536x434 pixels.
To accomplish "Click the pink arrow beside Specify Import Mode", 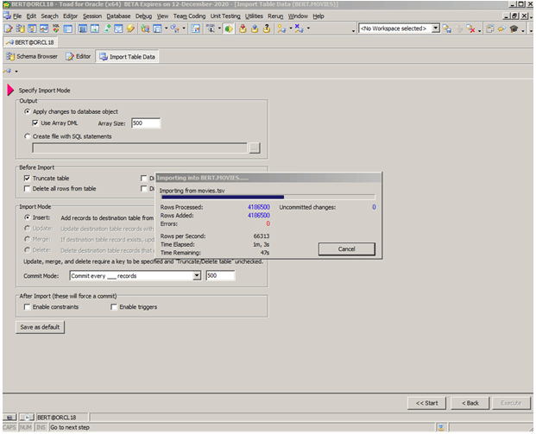I will point(10,90).
